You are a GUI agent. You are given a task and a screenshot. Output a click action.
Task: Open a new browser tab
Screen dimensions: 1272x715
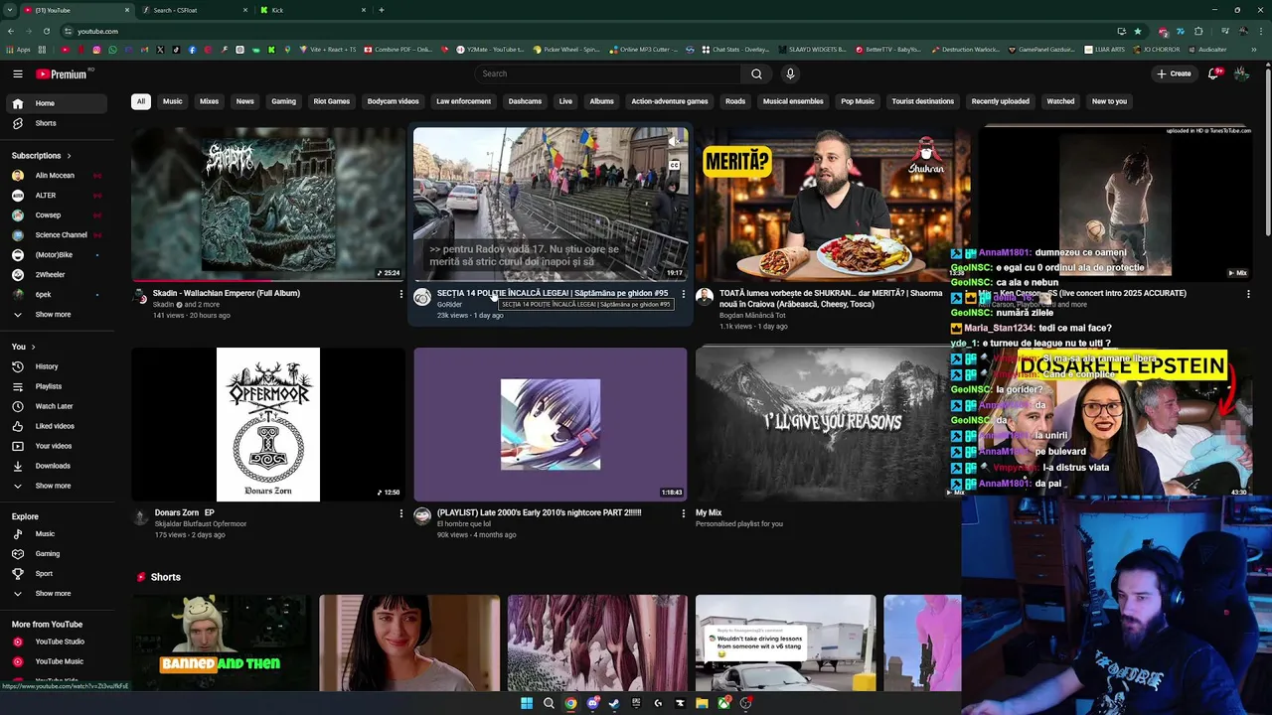[x=382, y=10]
